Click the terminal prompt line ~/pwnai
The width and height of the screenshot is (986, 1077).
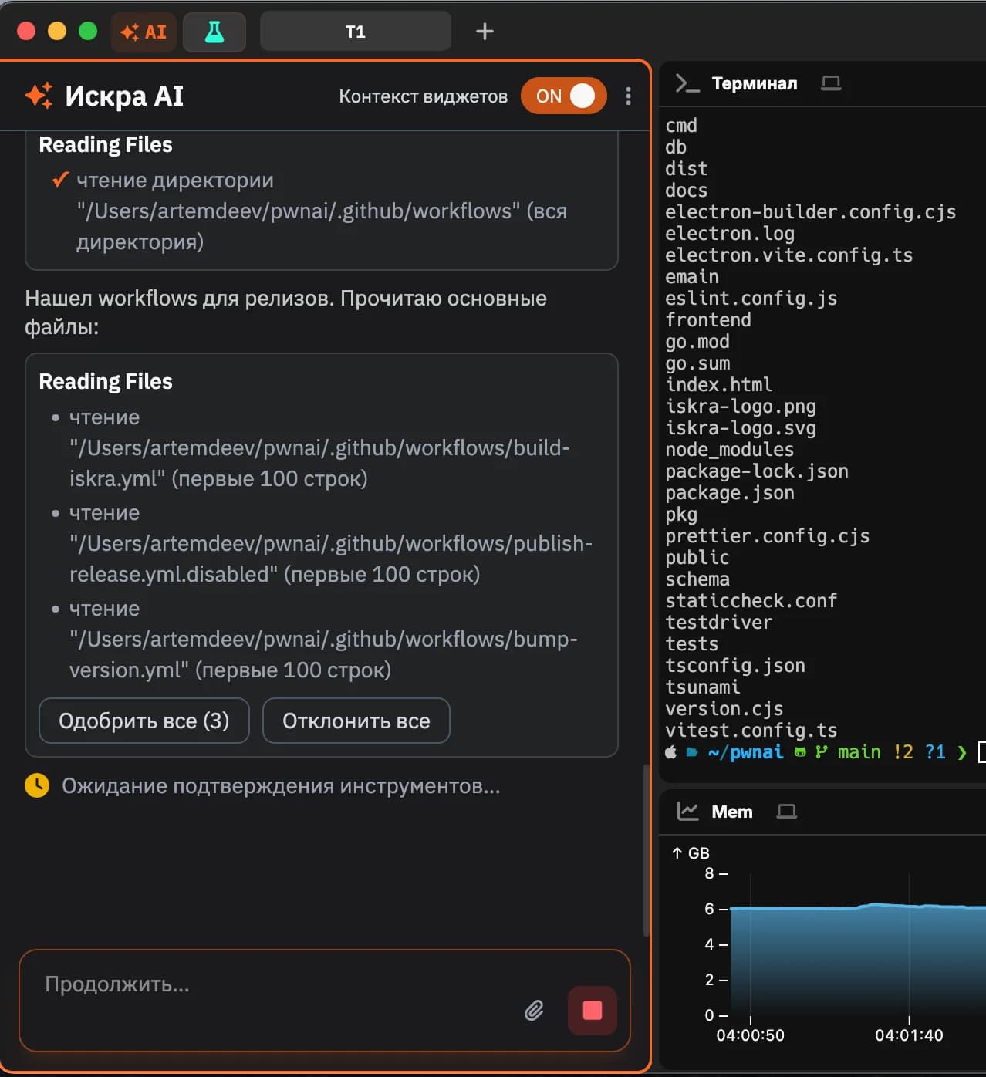point(745,752)
